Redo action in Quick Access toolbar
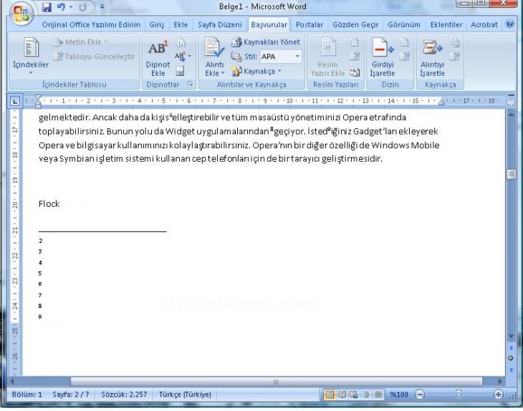 pos(82,6)
